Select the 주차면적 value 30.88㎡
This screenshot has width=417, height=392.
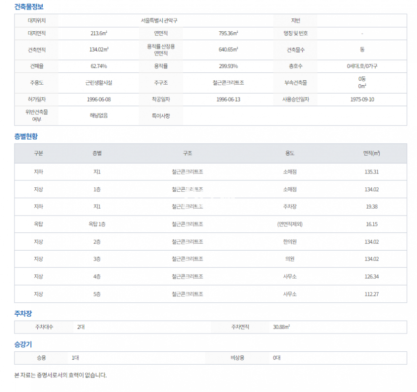[281, 327]
